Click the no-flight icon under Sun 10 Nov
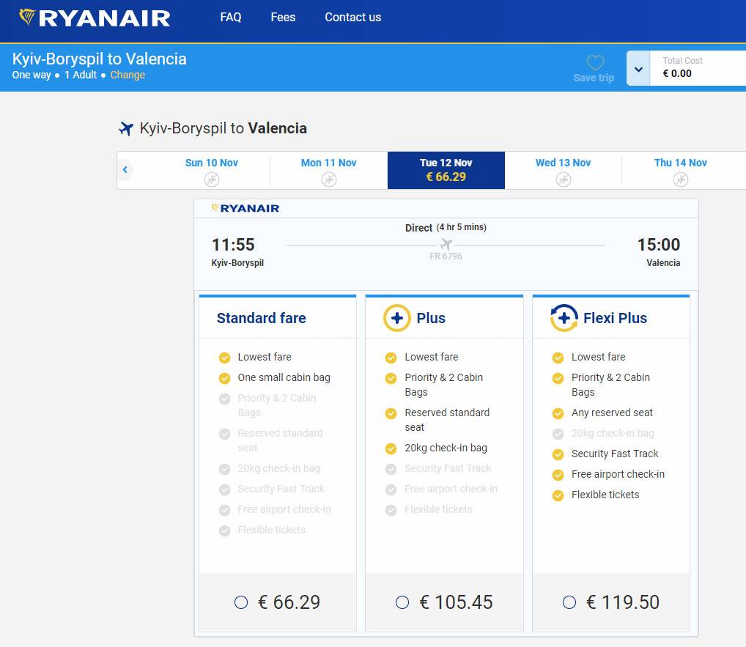This screenshot has width=746, height=647. tap(212, 180)
